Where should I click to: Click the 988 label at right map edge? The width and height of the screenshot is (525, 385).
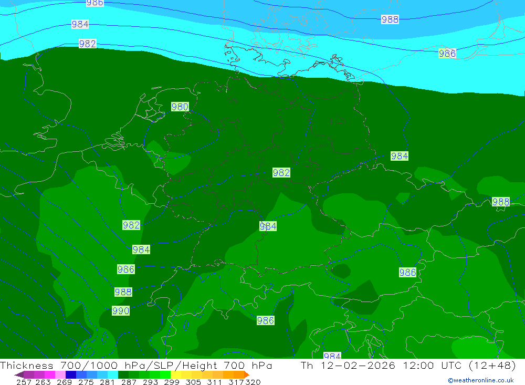[x=500, y=202]
